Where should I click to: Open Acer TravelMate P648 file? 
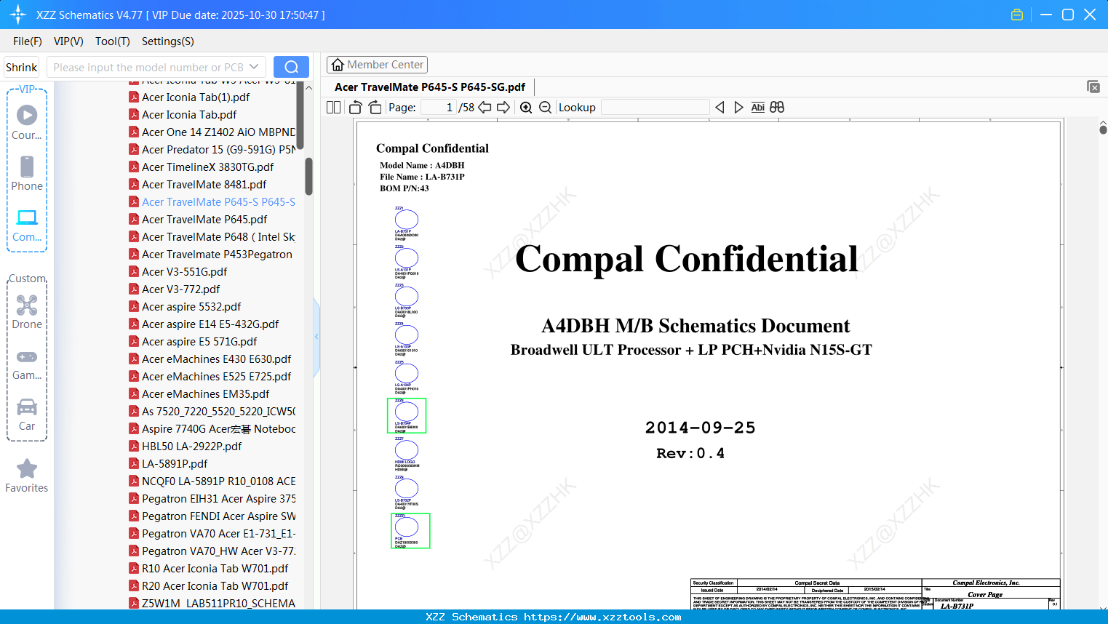click(219, 236)
